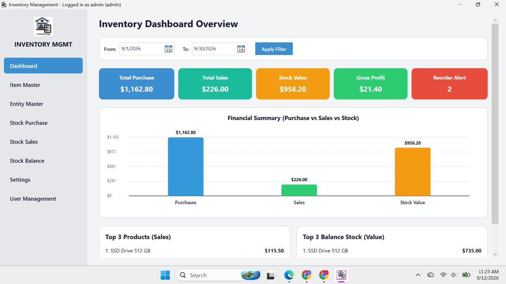Click the $581 axis label
506x284 pixels.
point(112,166)
